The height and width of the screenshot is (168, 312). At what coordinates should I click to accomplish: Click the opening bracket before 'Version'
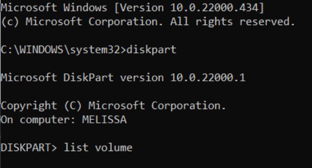coord(117,8)
